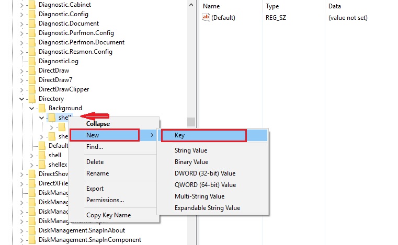Select the Diagnostic.Perfmon.Document tree entry
The height and width of the screenshot is (245, 398).
click(x=81, y=42)
